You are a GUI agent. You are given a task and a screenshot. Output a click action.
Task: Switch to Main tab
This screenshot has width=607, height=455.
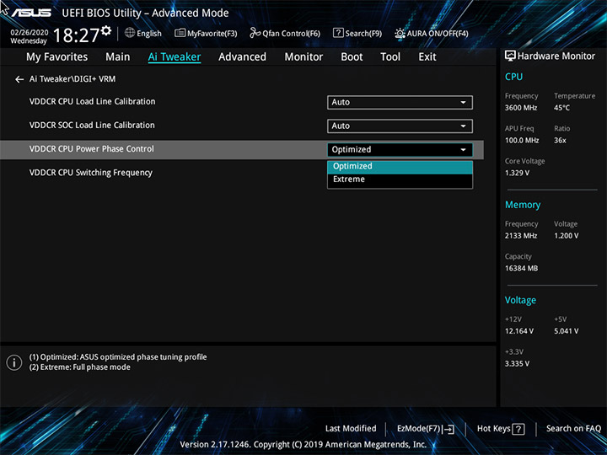pyautogui.click(x=118, y=57)
